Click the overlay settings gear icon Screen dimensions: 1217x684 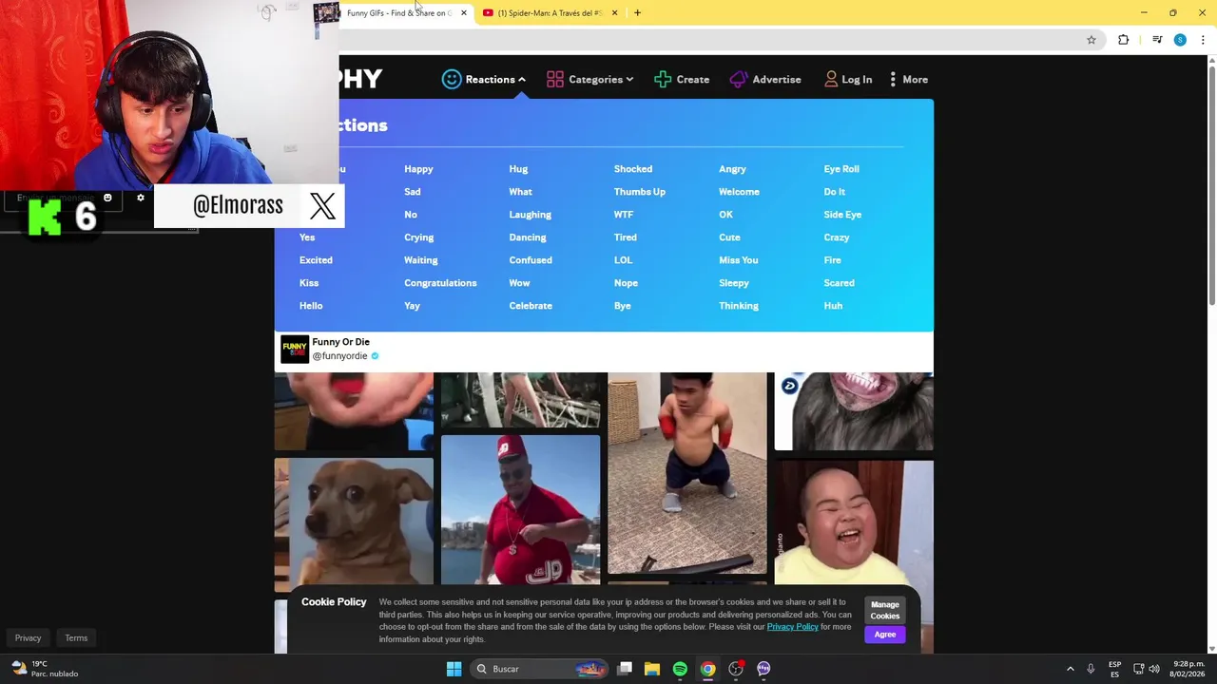click(x=141, y=198)
